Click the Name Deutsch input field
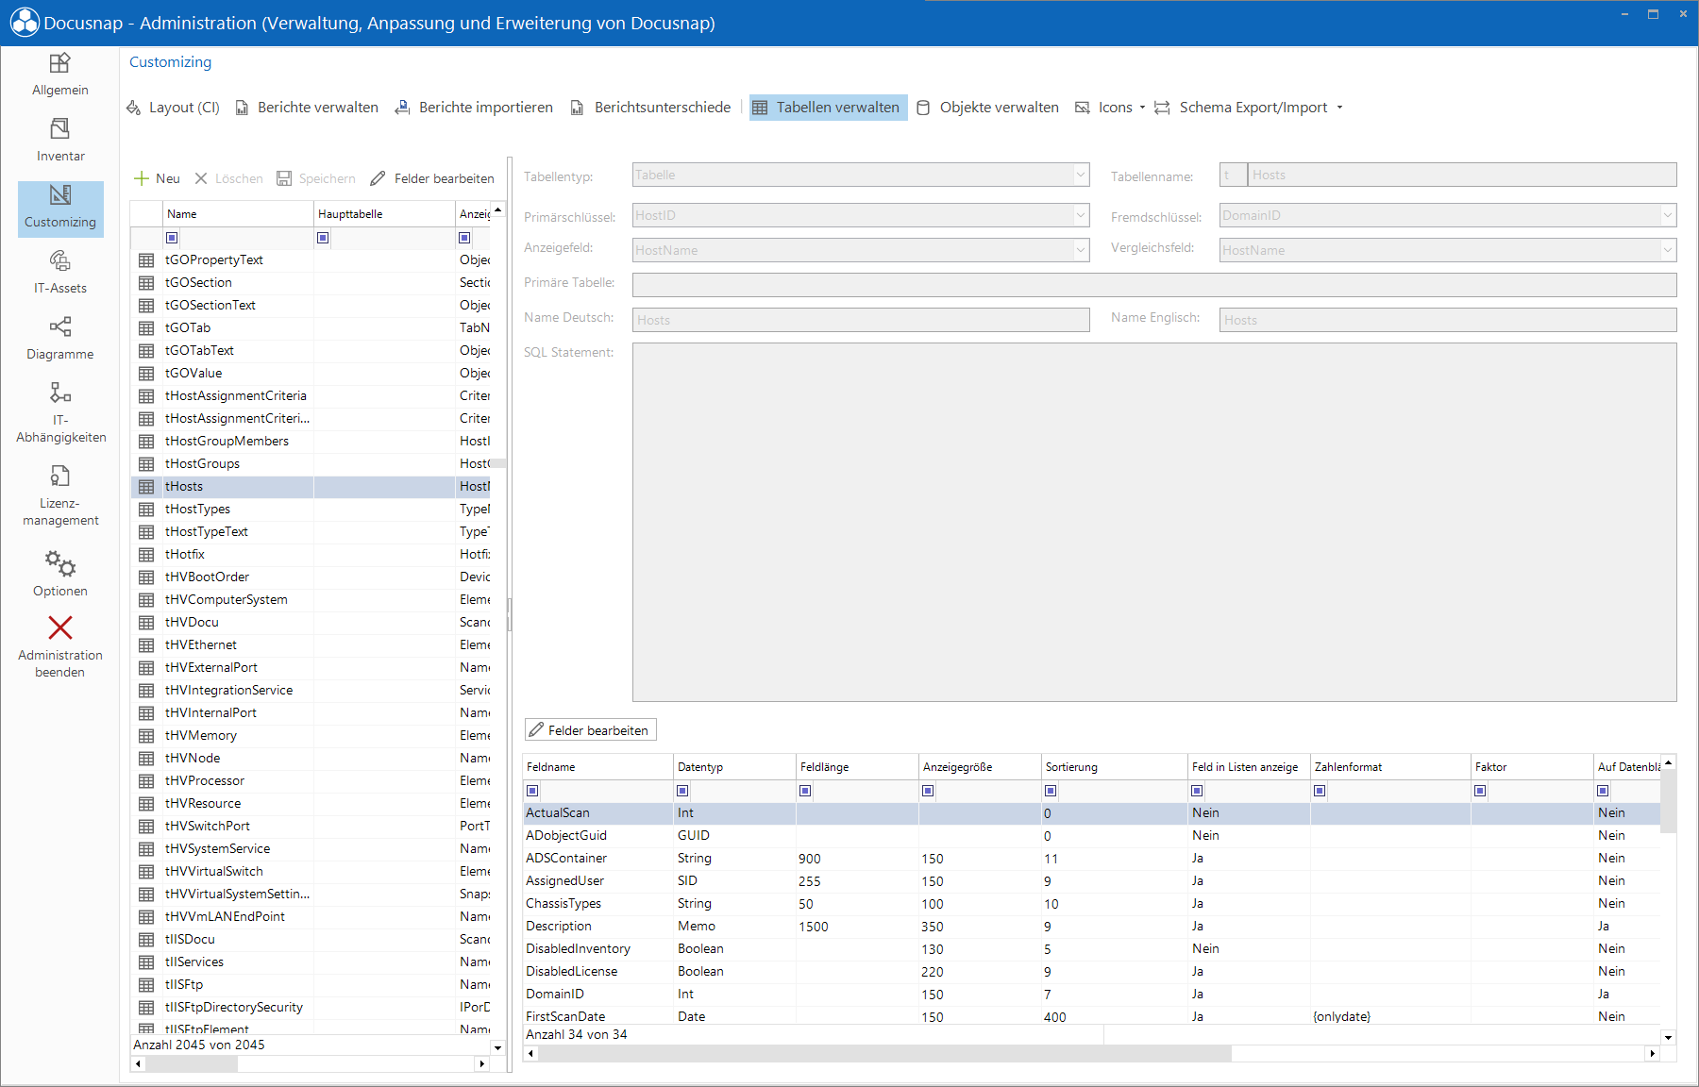 point(861,320)
